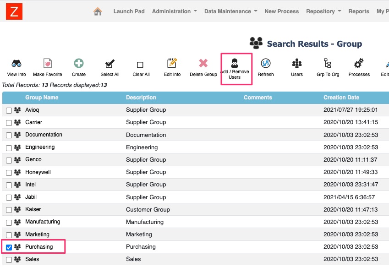Sort by Creation Date column header

pyautogui.click(x=341, y=98)
